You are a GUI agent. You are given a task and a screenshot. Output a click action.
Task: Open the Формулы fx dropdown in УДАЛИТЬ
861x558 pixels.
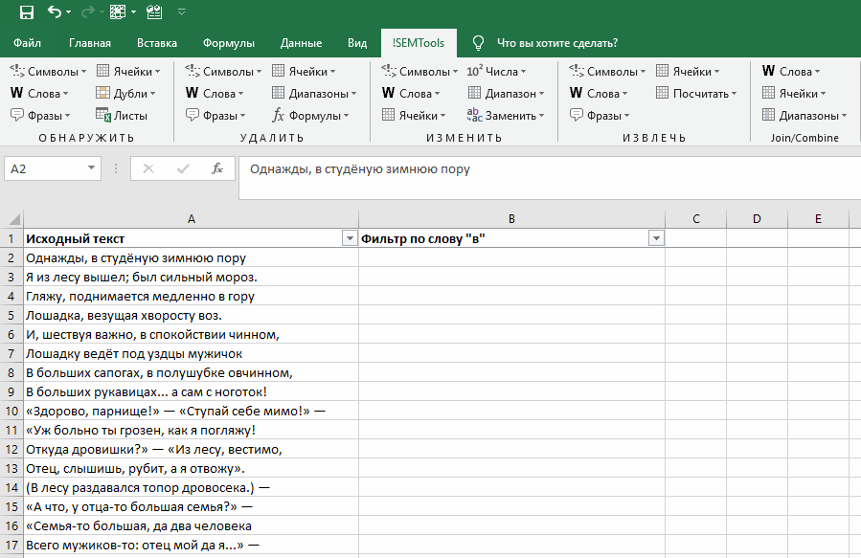click(x=311, y=115)
